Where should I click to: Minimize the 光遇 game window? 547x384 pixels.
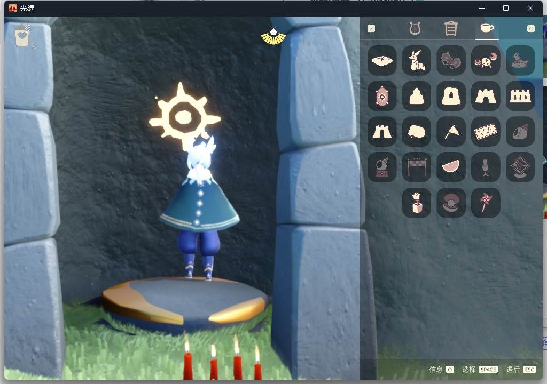(482, 8)
